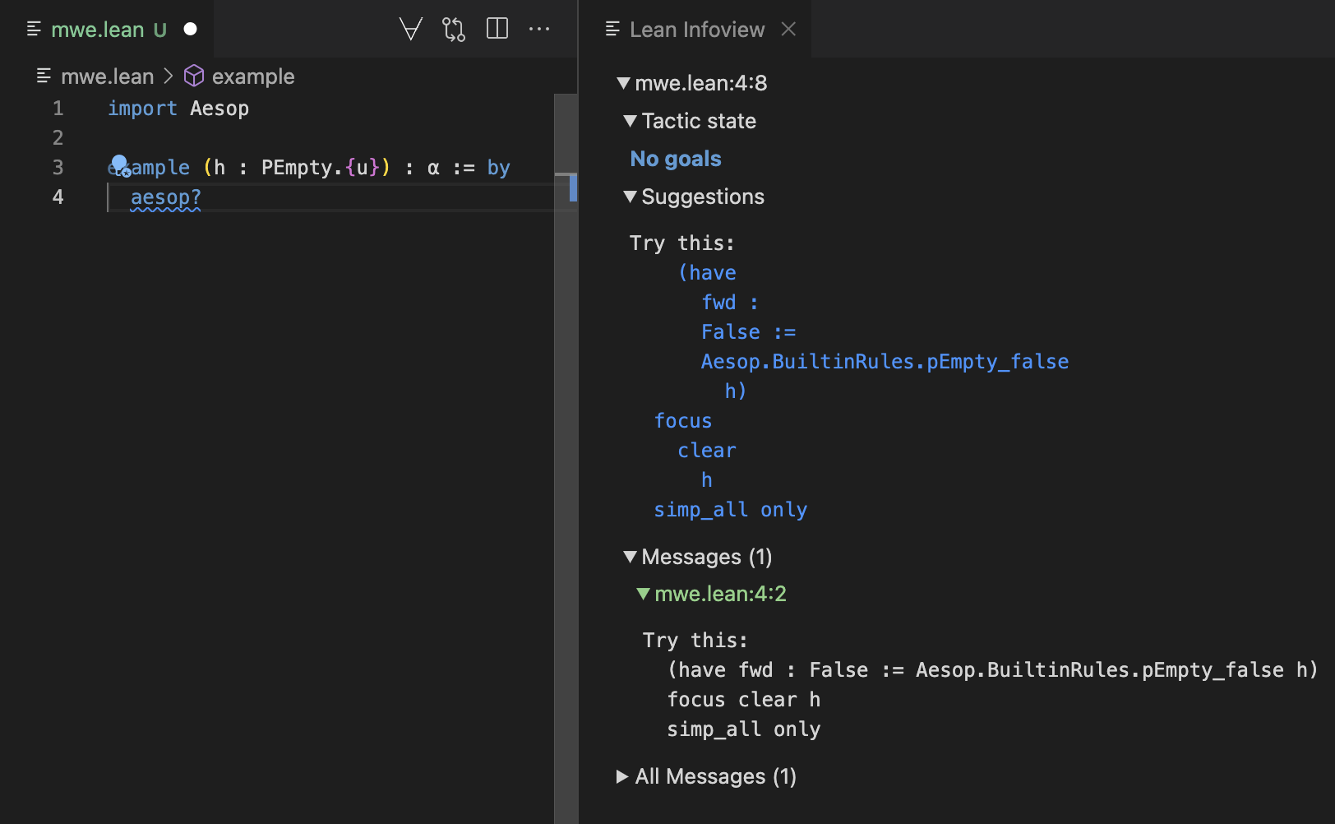The image size is (1335, 824).
Task: Open the More Actions ellipsis menu
Action: [x=539, y=29]
